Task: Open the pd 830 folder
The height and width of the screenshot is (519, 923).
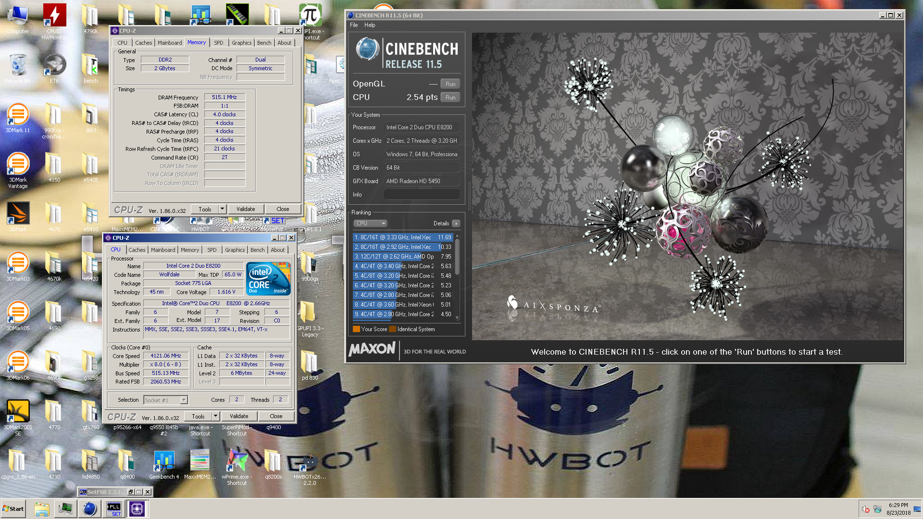Action: 310,366
